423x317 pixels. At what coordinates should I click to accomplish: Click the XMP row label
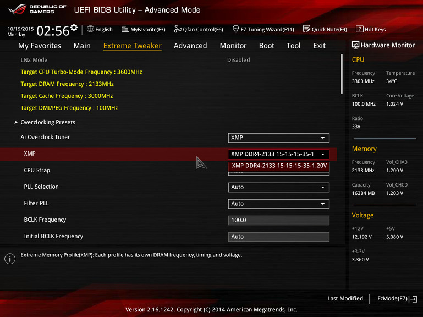point(30,154)
